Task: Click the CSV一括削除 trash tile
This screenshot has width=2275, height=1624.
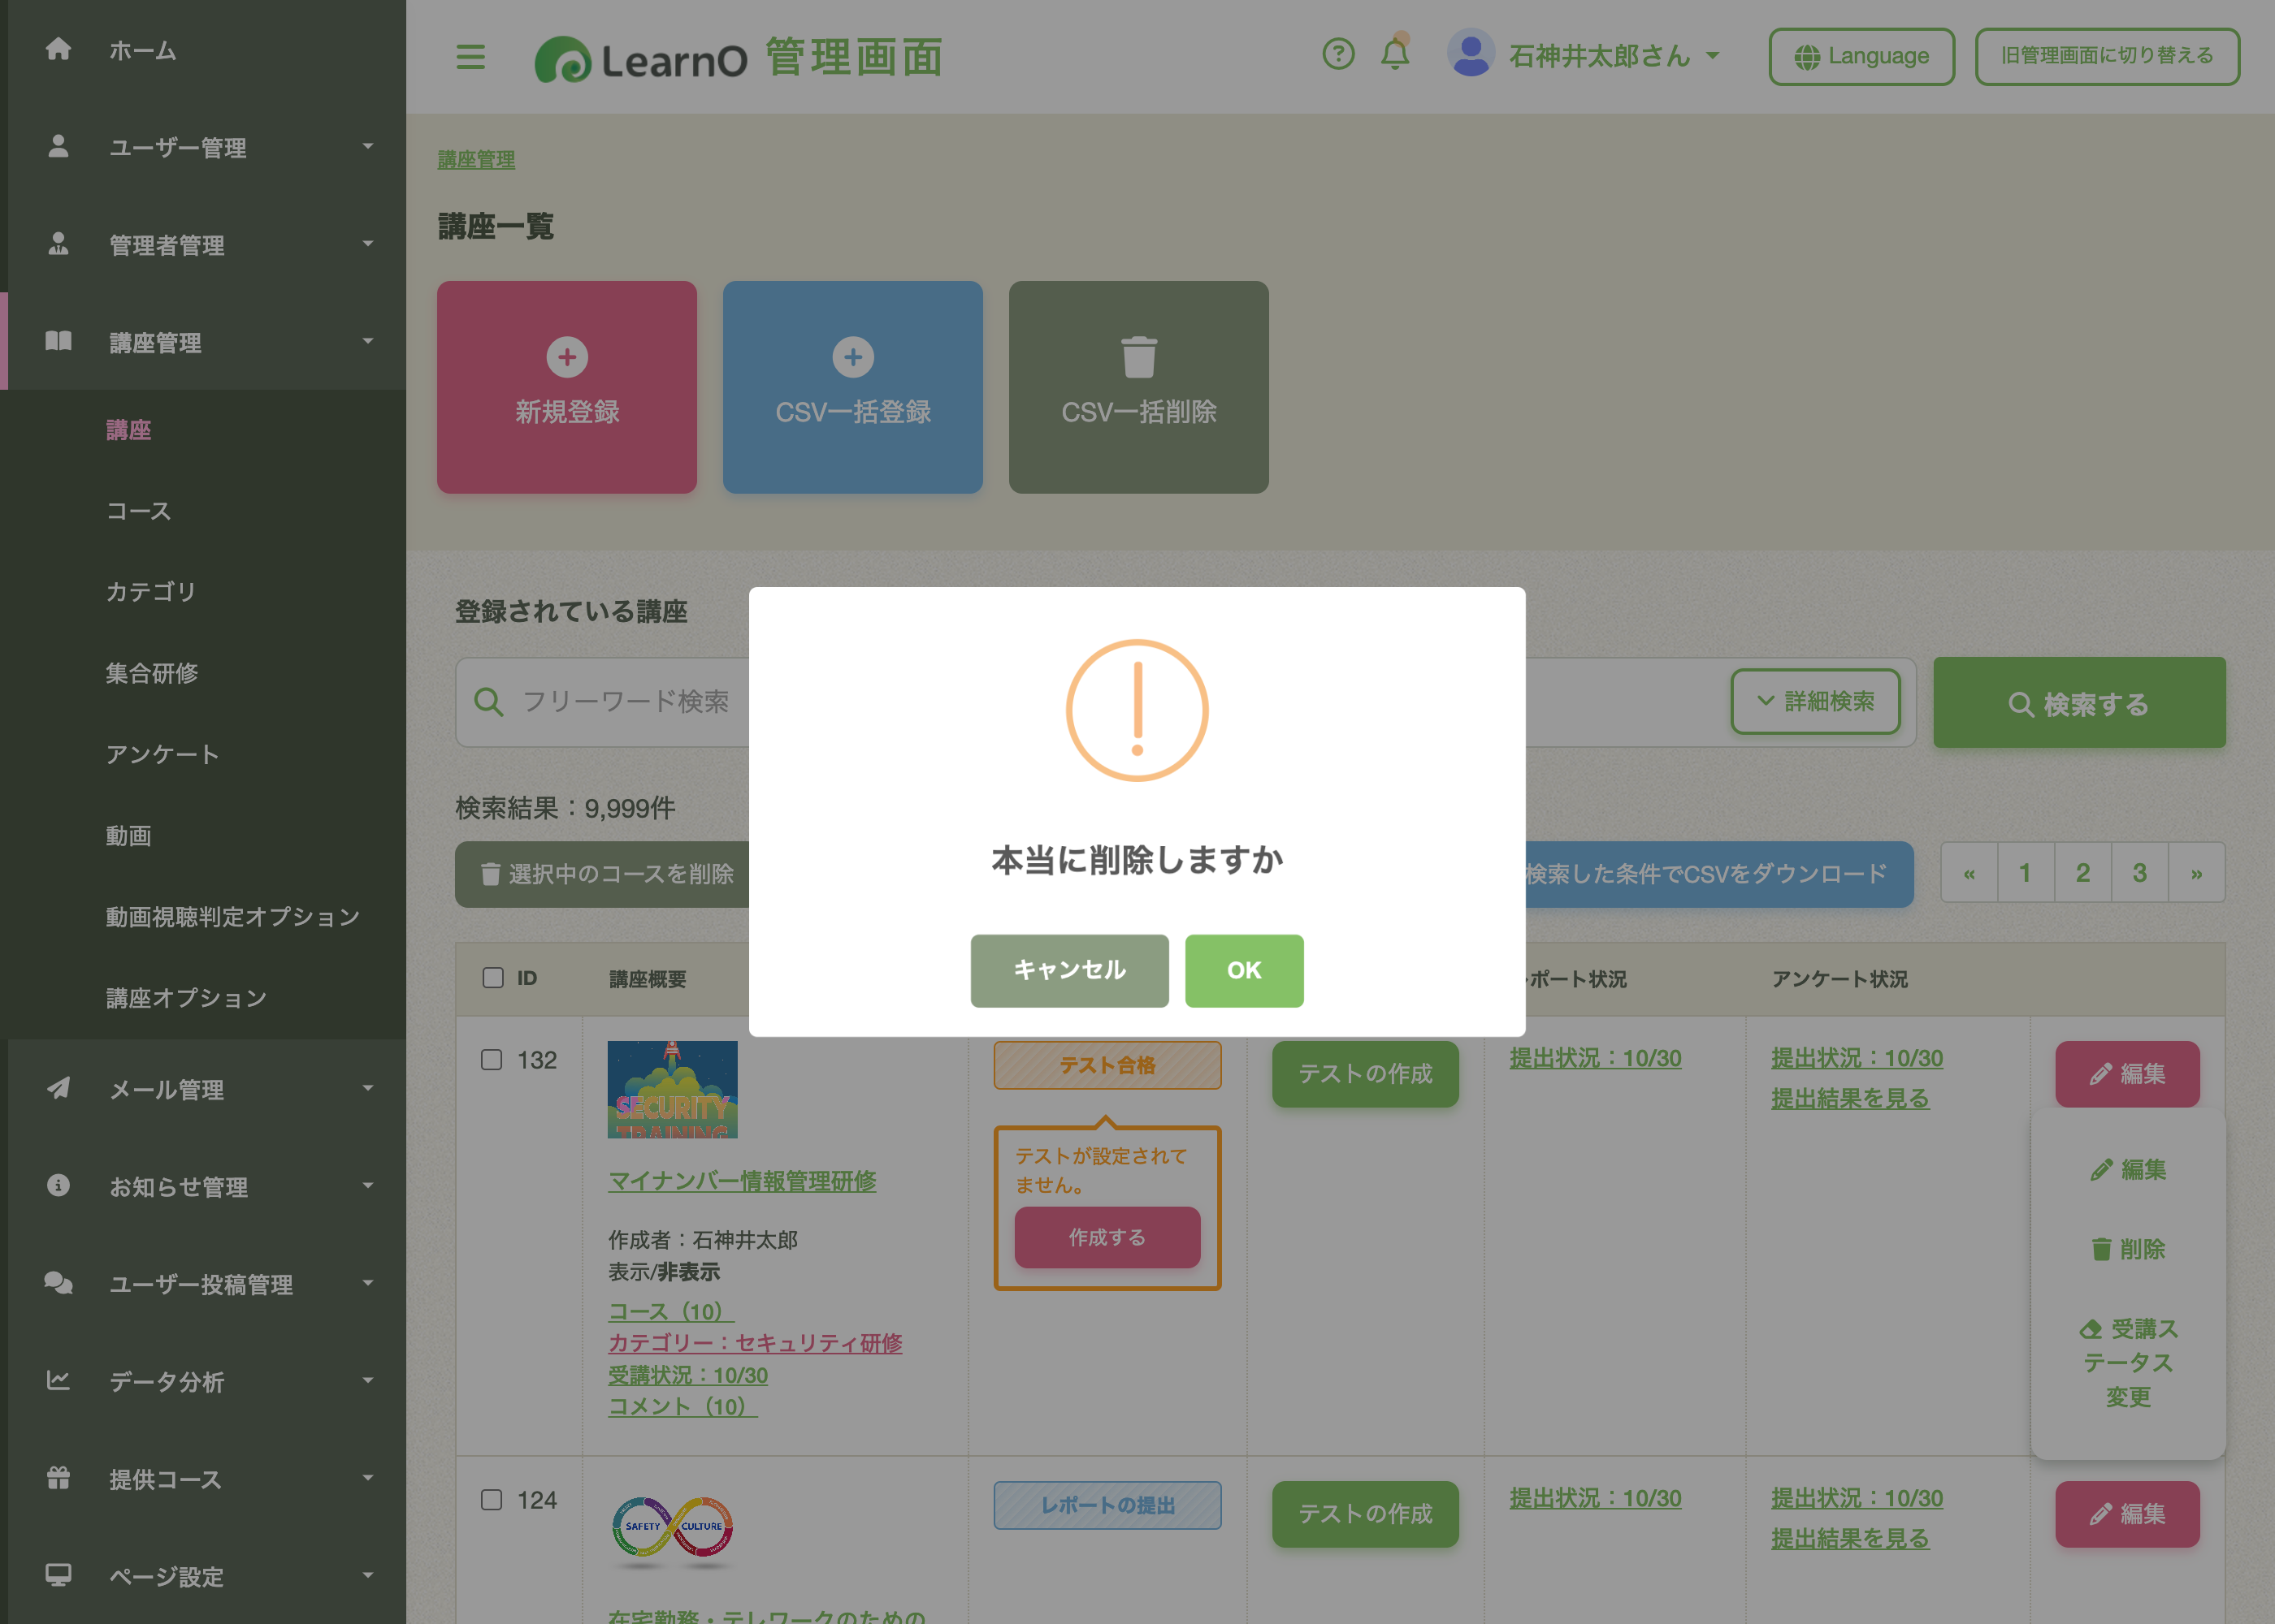Action: (x=1137, y=387)
